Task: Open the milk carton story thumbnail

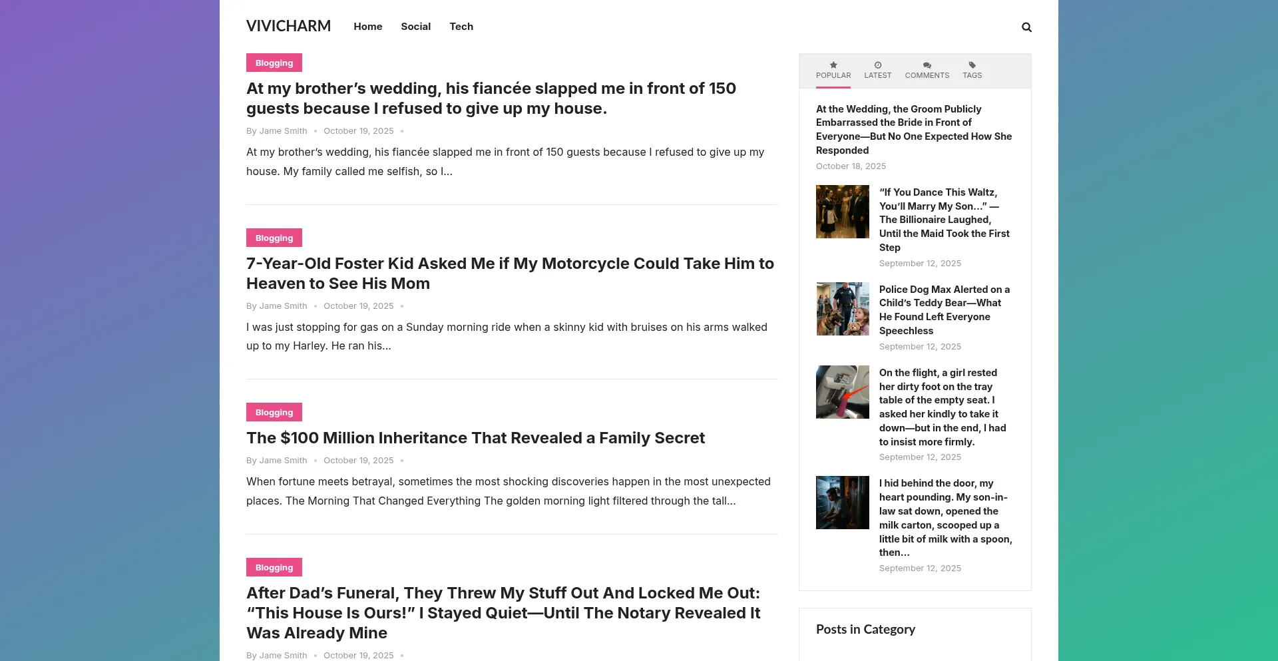Action: [842, 503]
